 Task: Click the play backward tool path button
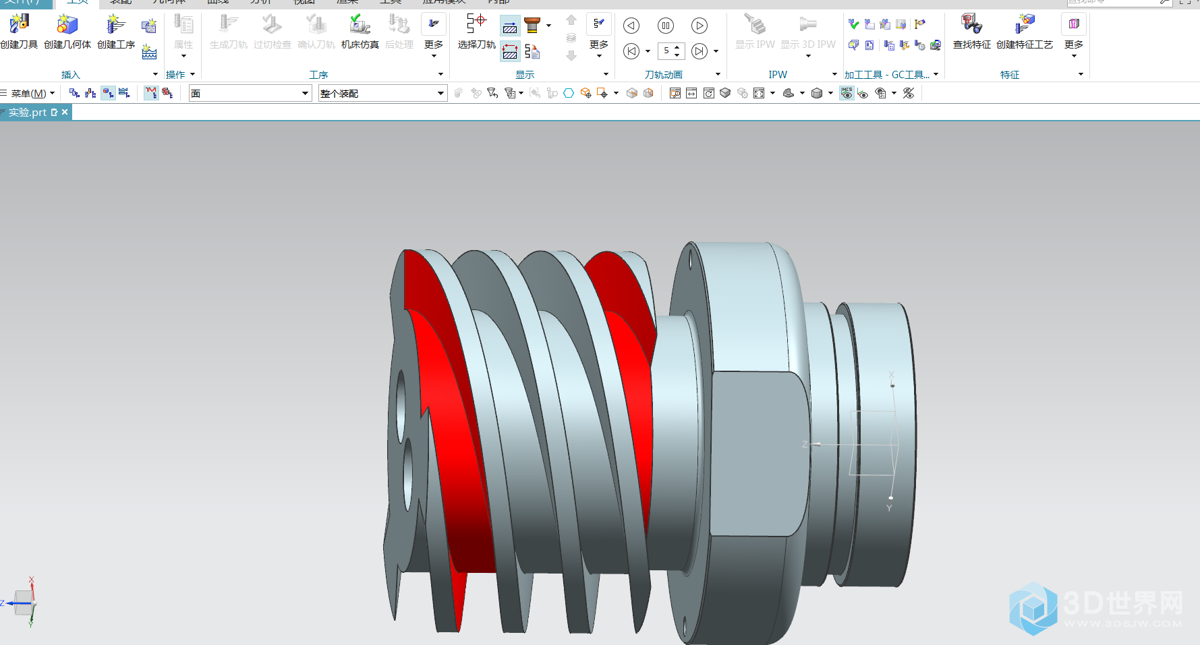click(631, 26)
